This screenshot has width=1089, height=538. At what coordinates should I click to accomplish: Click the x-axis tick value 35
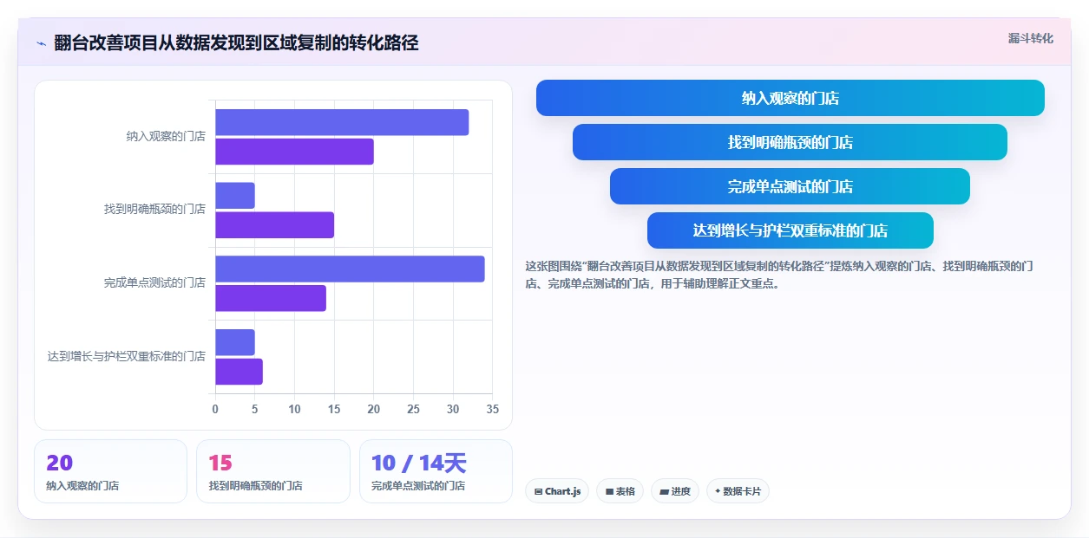coord(492,409)
